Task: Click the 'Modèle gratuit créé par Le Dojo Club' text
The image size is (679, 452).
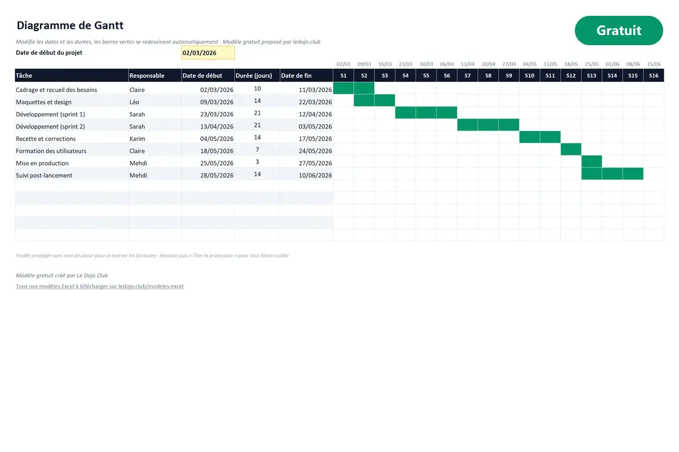Action: (62, 275)
